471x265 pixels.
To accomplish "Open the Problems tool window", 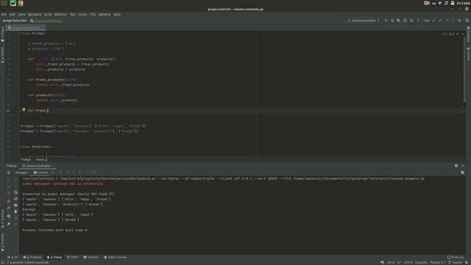I will pos(32,257).
